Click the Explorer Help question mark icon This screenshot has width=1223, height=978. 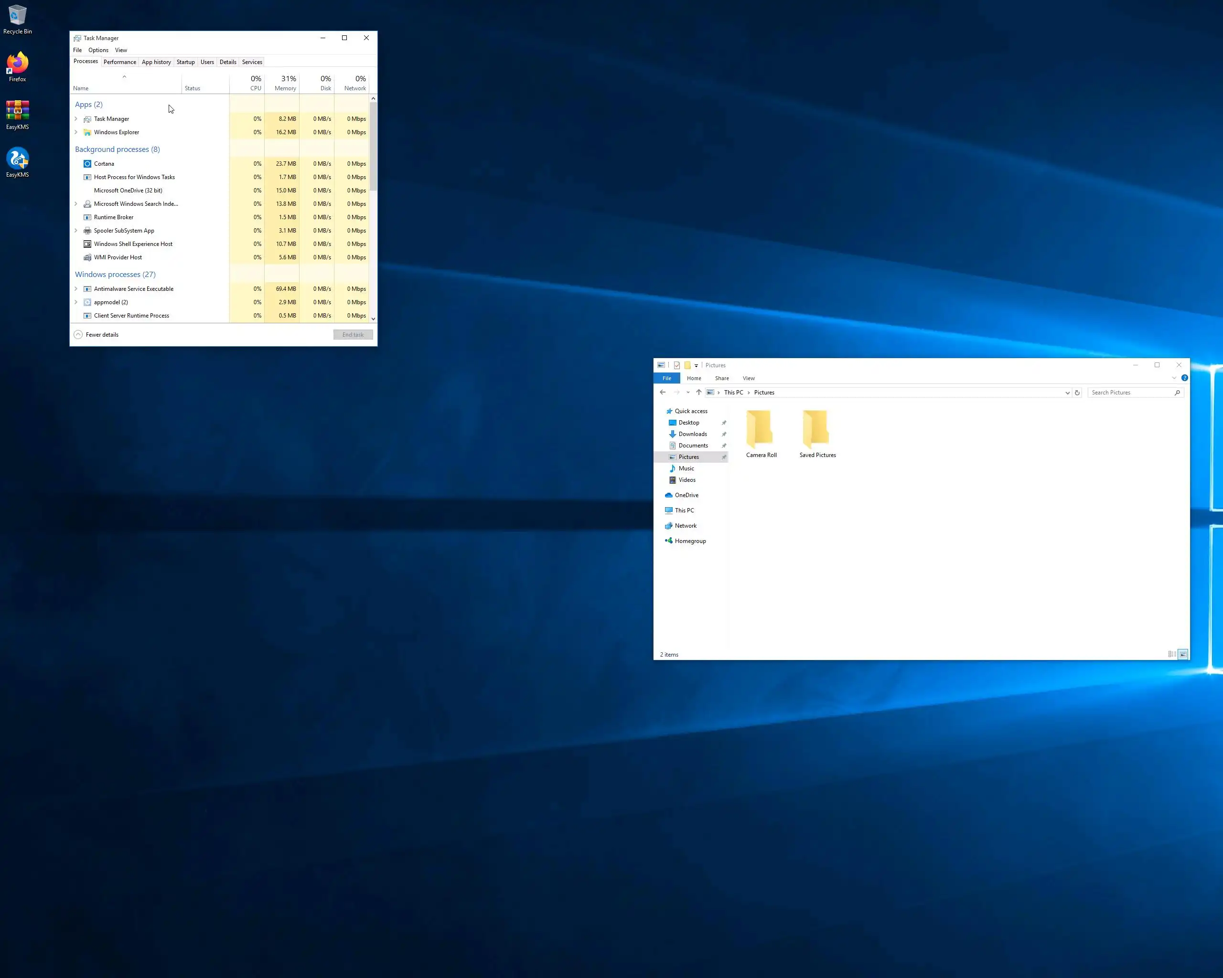point(1184,378)
